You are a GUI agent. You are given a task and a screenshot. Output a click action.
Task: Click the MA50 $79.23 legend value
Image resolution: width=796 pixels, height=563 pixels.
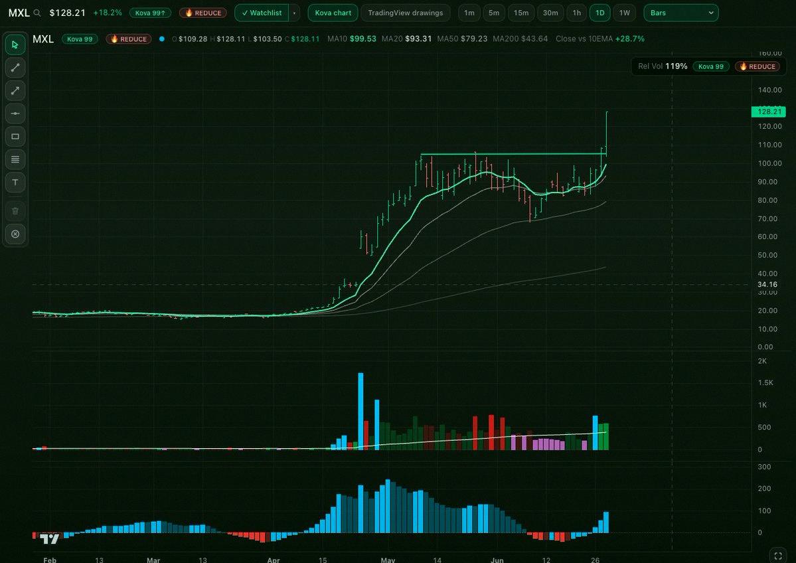(462, 39)
